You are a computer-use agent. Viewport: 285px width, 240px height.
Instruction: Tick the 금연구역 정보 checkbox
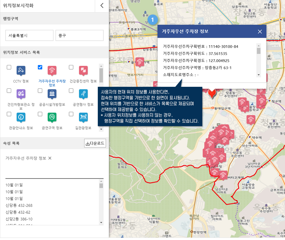(40, 114)
